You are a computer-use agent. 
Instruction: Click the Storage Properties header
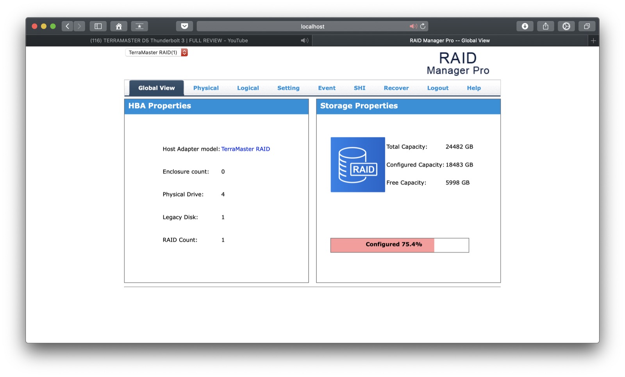(x=408, y=106)
